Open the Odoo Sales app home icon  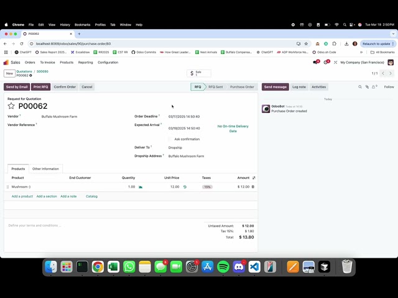pyautogui.click(x=6, y=62)
